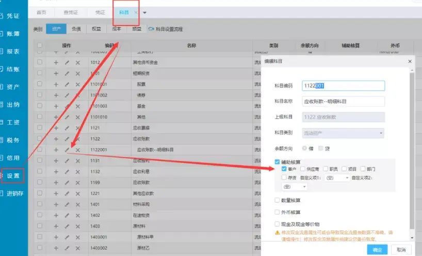Delete row 1131 using its X icon
Image resolution: width=422 pixels, height=256 pixels.
click(78, 161)
